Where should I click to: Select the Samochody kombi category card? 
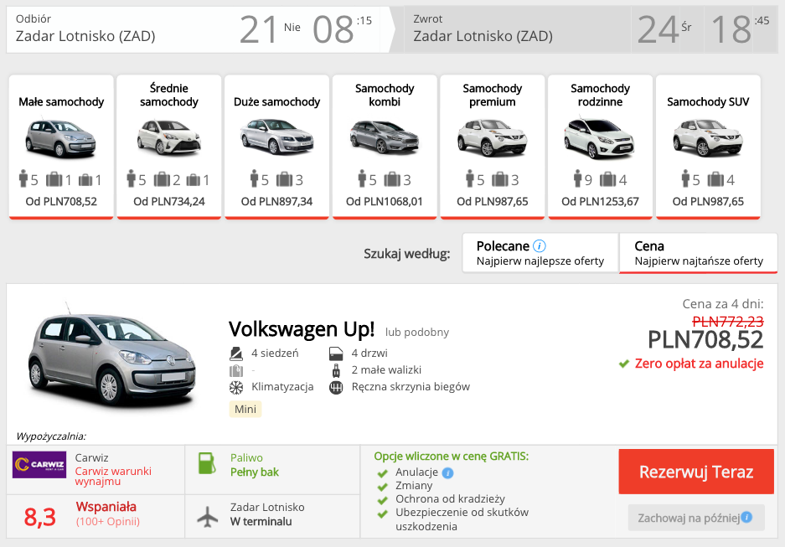point(385,147)
